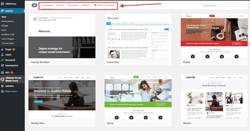Open the Widget submenu item
Viewport: 250px width, 131px height.
click(x=5, y=26)
